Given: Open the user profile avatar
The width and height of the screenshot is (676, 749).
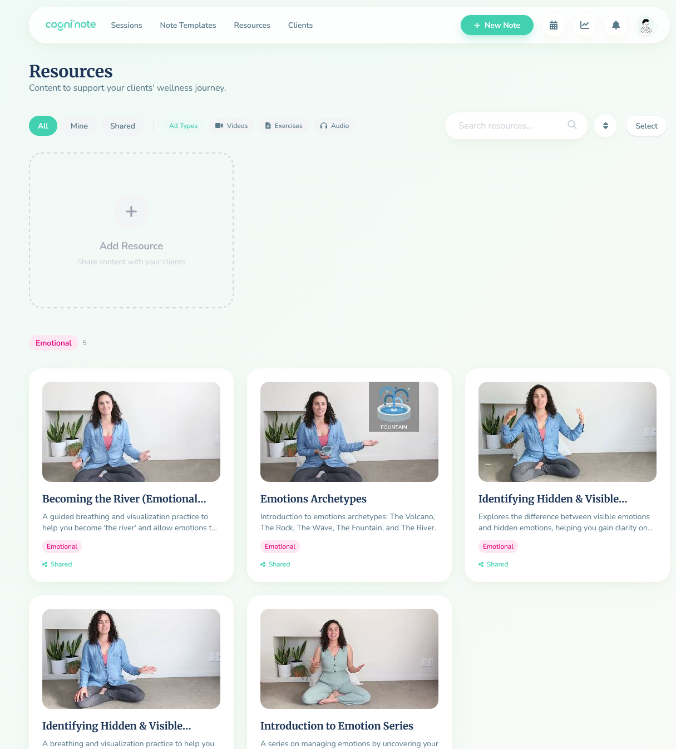Looking at the screenshot, I should (645, 25).
